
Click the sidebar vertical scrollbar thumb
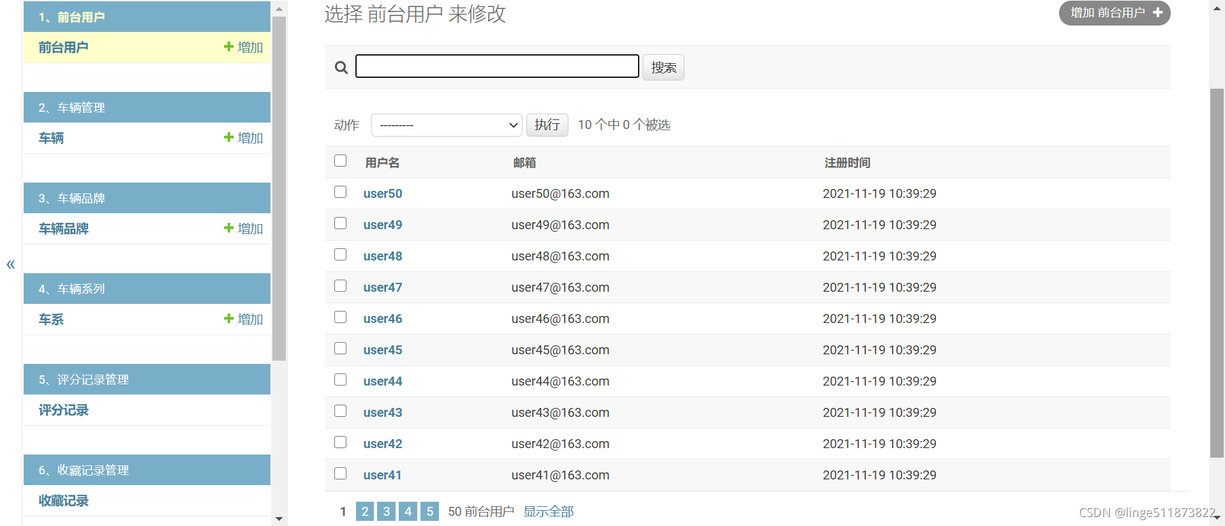(279, 189)
